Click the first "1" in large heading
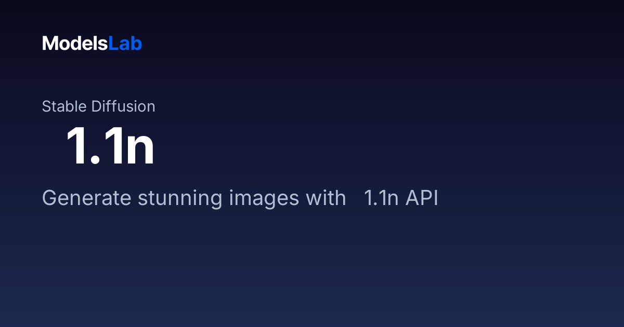 [77, 147]
